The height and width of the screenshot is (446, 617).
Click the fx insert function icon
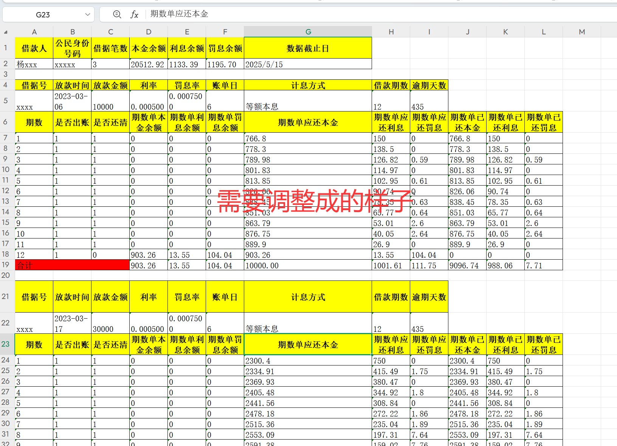(134, 14)
